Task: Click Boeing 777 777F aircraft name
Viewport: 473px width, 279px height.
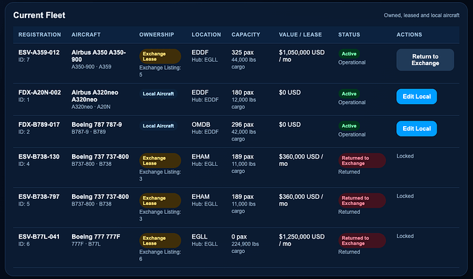Action: tap(95, 236)
